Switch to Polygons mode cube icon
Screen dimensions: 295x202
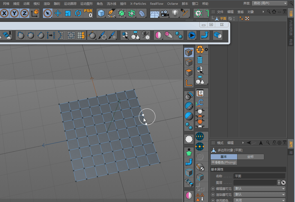189,73
